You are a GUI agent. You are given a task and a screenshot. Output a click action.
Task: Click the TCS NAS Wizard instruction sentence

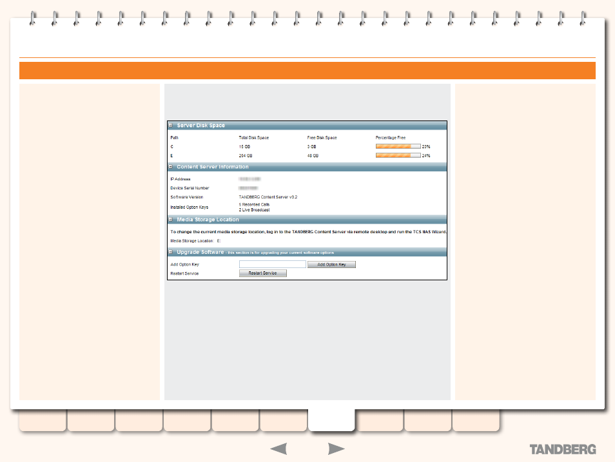point(308,232)
